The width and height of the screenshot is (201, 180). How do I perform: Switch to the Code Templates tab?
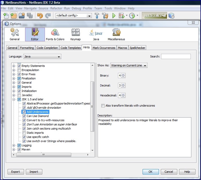[71, 48]
